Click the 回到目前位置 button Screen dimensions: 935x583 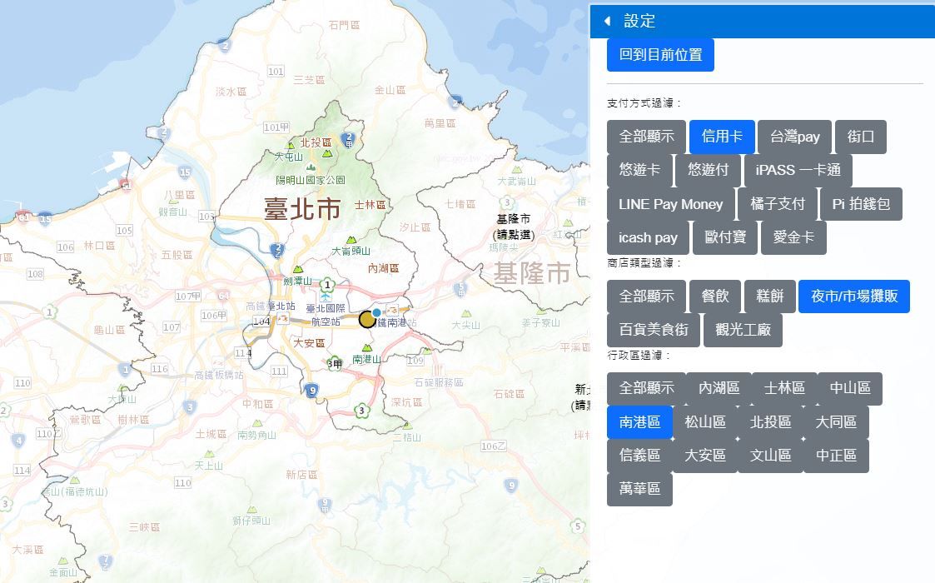point(660,55)
